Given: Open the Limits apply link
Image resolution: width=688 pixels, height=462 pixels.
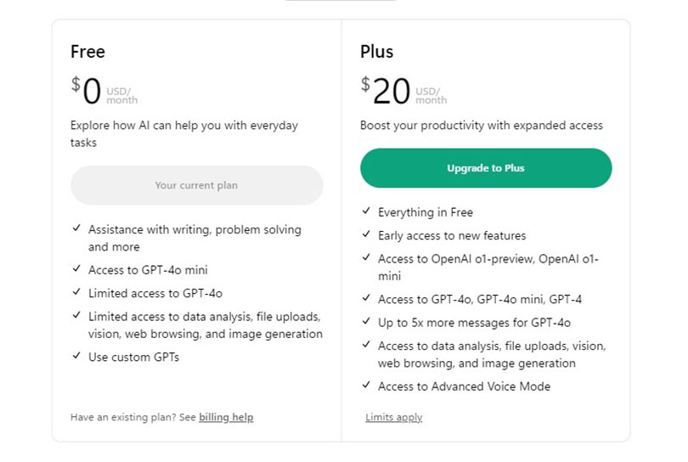Looking at the screenshot, I should [x=393, y=417].
